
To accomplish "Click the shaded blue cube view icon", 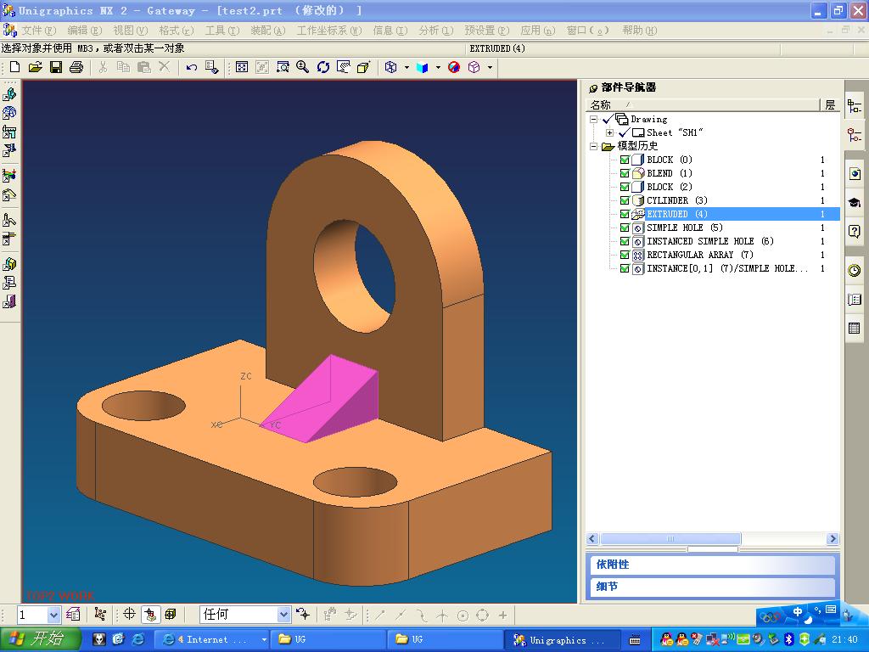I will [423, 67].
